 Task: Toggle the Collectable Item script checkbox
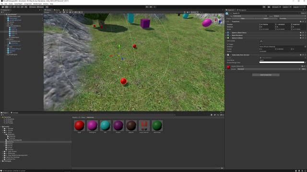[x=230, y=55]
